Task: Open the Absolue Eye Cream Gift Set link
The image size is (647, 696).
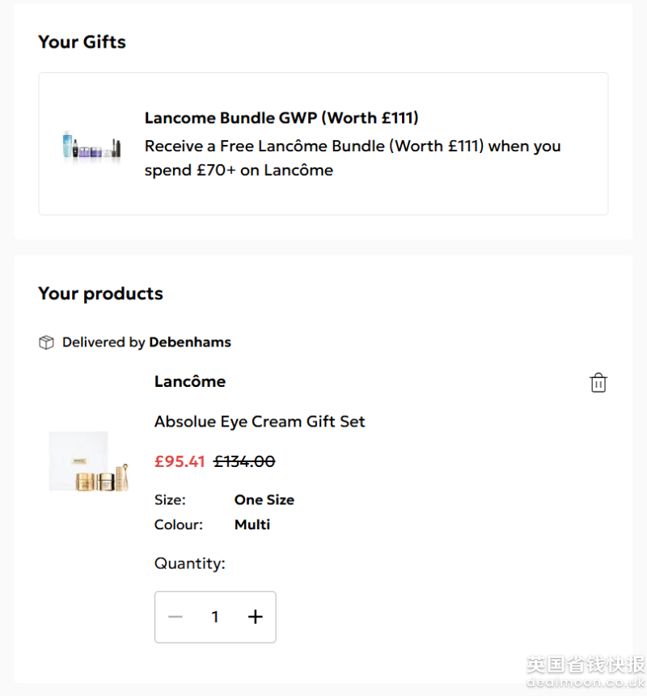Action: (x=260, y=422)
